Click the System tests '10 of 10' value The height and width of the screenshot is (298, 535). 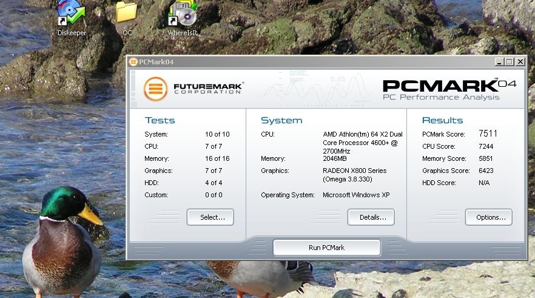(x=217, y=134)
